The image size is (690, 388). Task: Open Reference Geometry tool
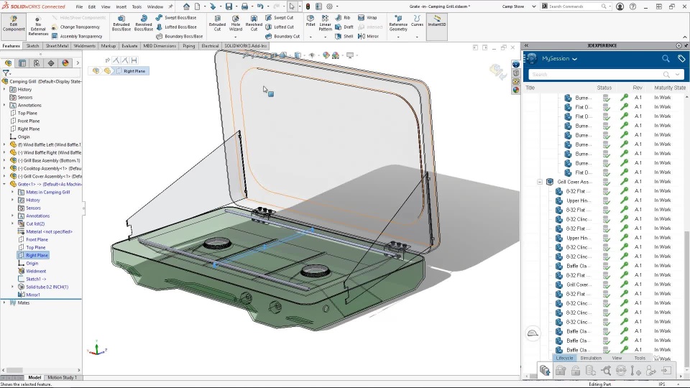pos(398,24)
